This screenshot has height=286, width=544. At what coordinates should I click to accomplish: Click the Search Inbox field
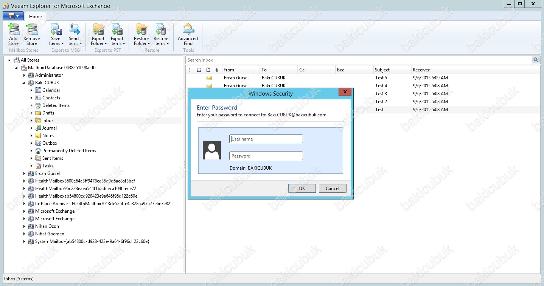(x=359, y=60)
